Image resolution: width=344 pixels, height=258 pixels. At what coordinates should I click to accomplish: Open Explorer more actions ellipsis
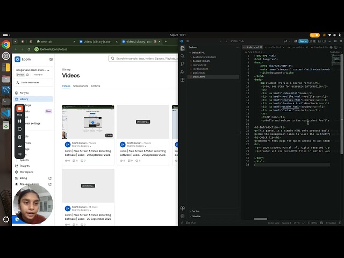click(x=237, y=47)
